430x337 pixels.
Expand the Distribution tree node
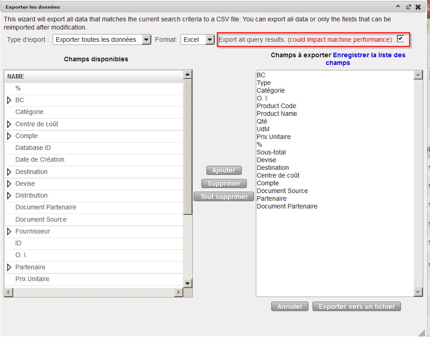(9, 196)
